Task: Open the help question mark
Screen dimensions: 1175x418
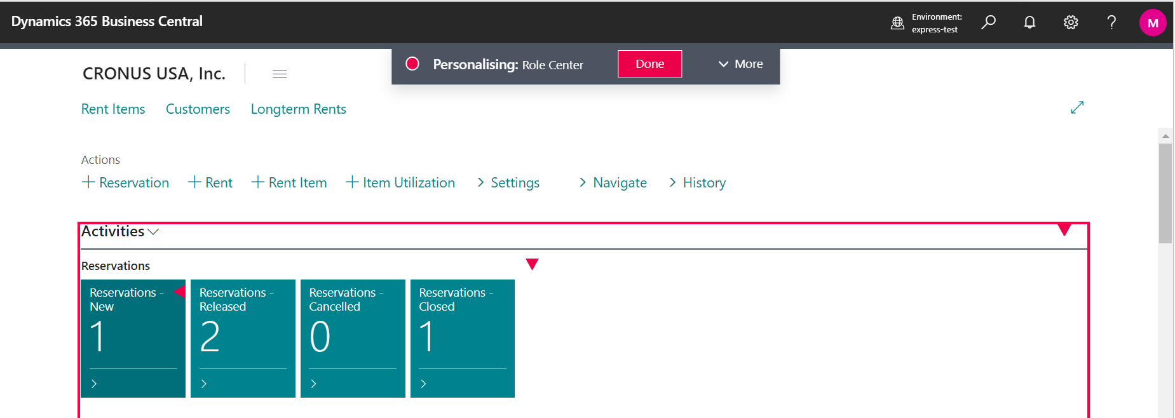Action: point(1111,22)
